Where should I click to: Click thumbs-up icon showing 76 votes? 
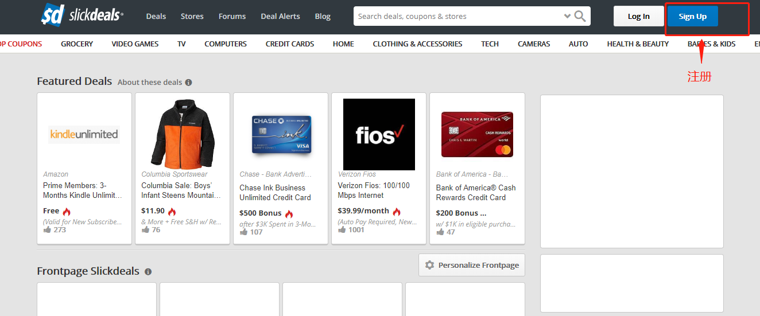145,229
